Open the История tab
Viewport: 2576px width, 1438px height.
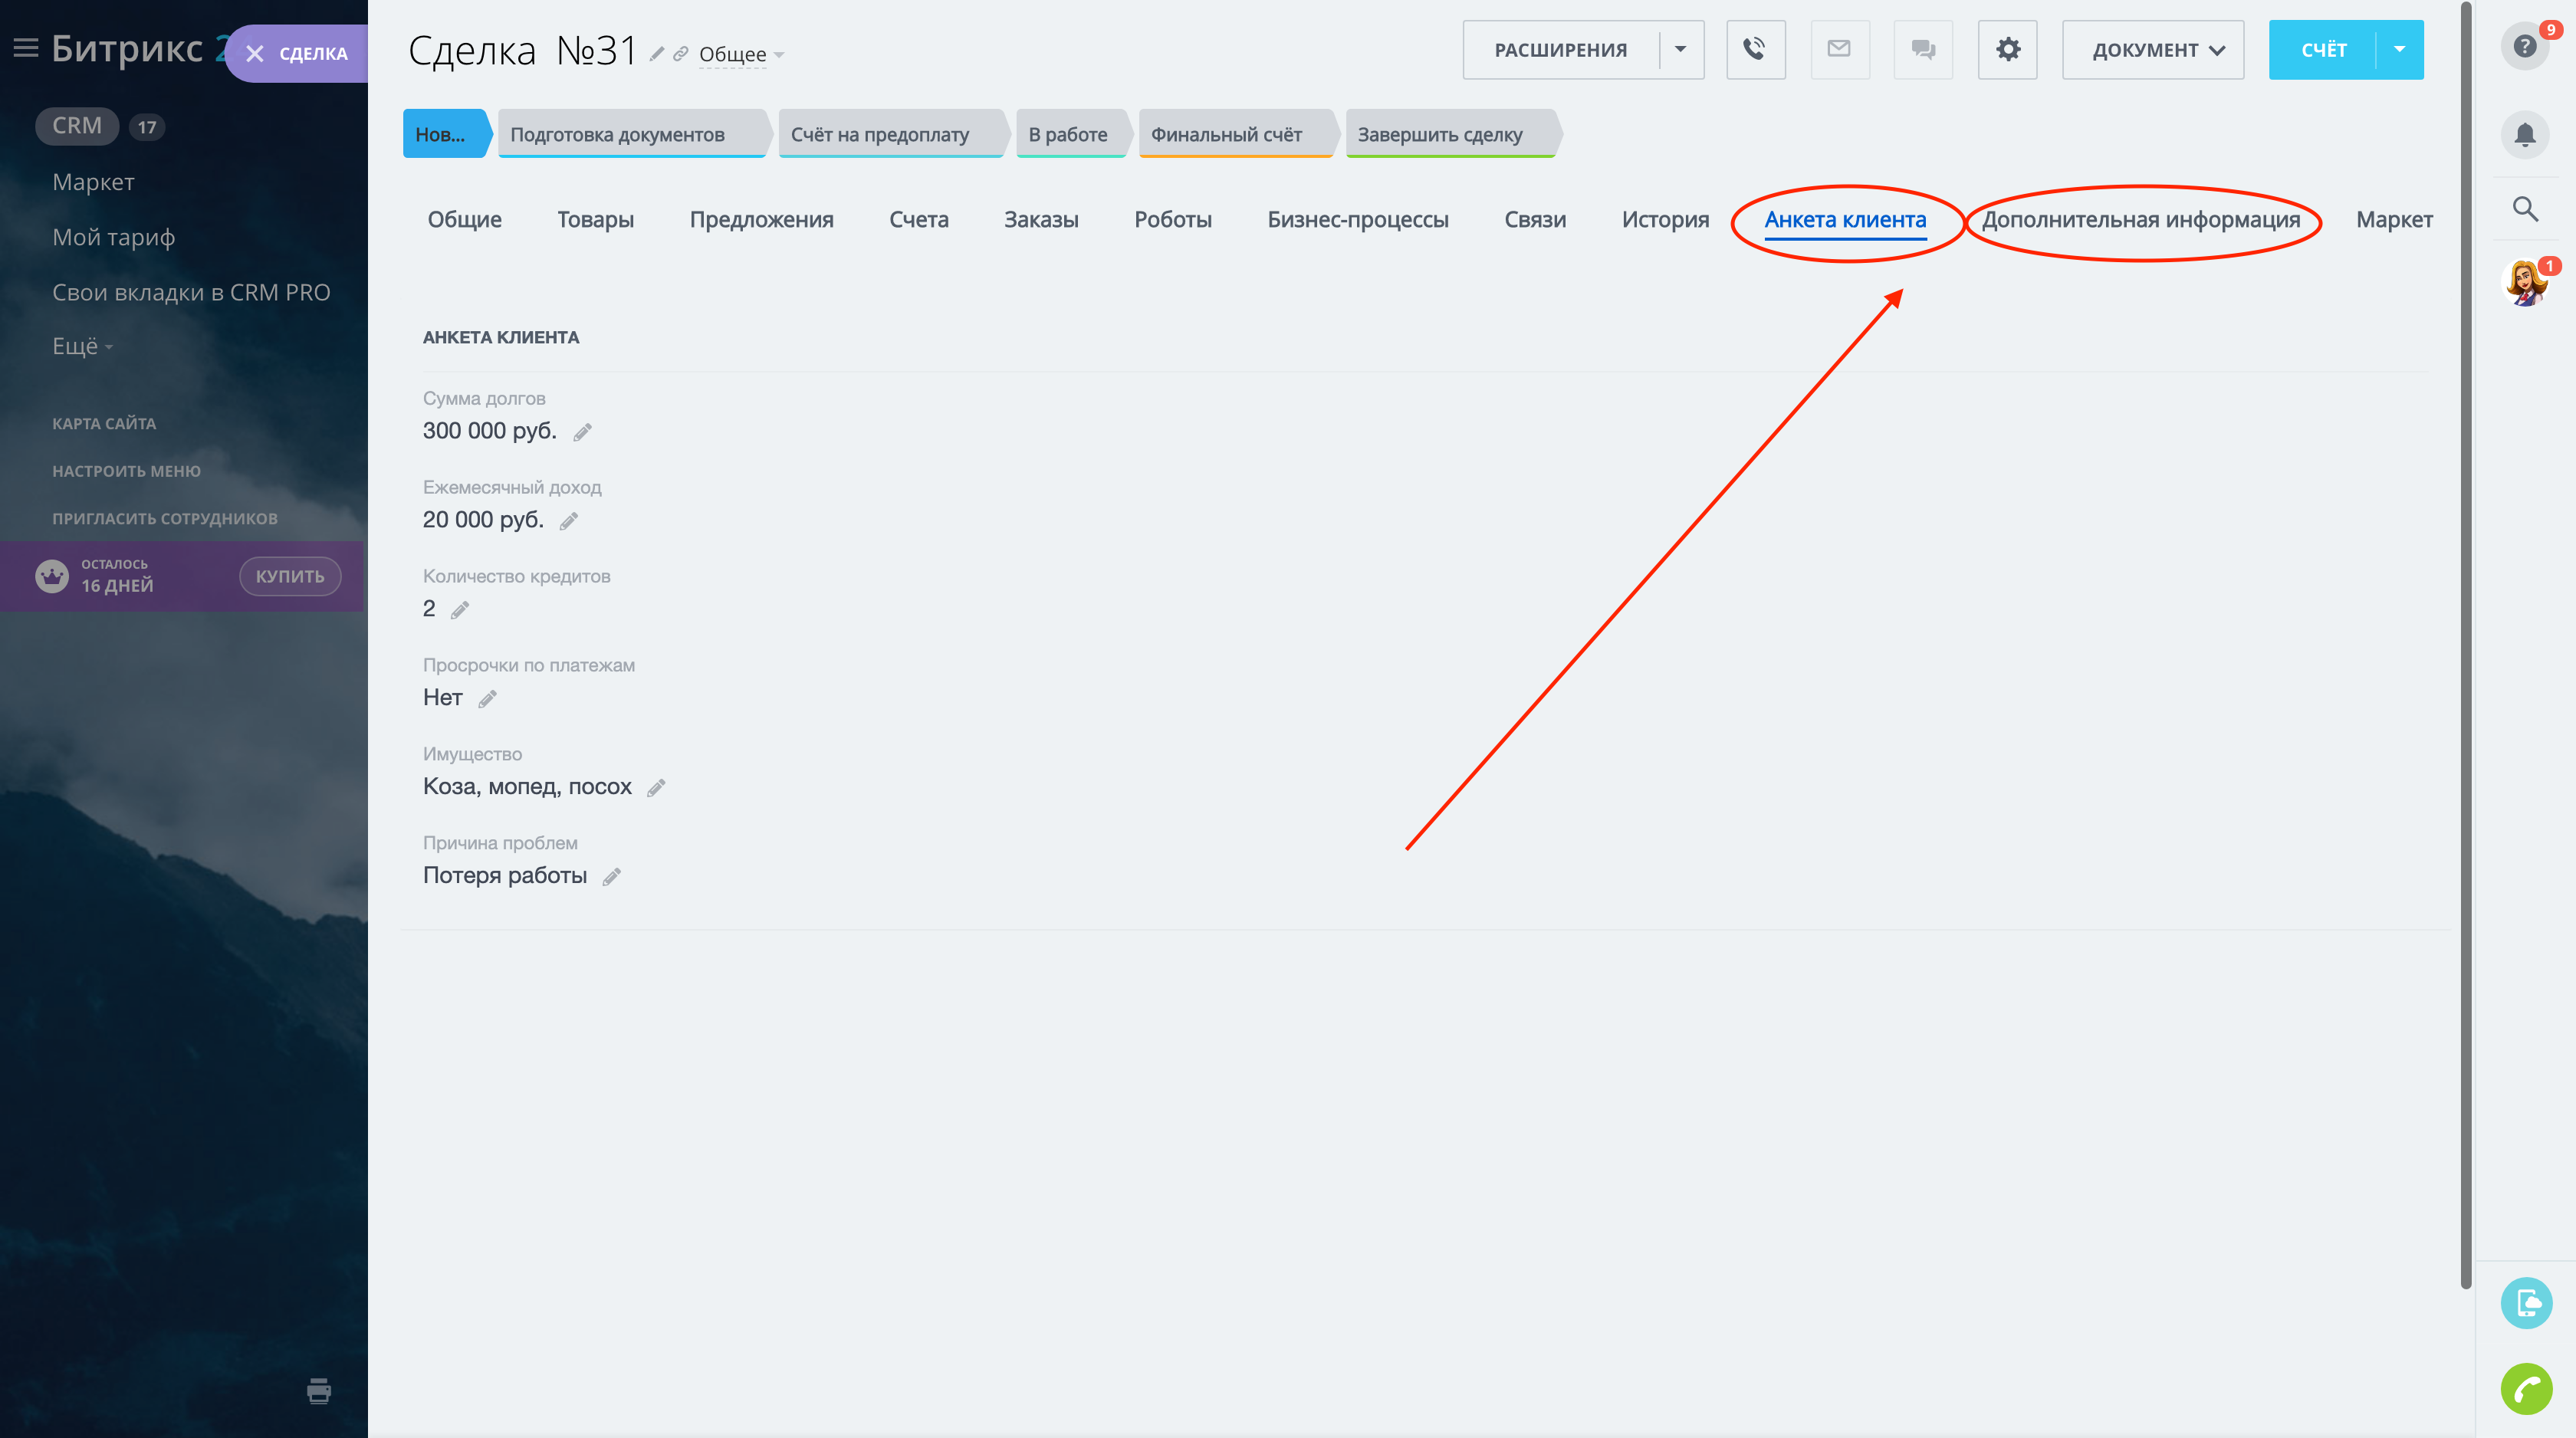point(1665,220)
